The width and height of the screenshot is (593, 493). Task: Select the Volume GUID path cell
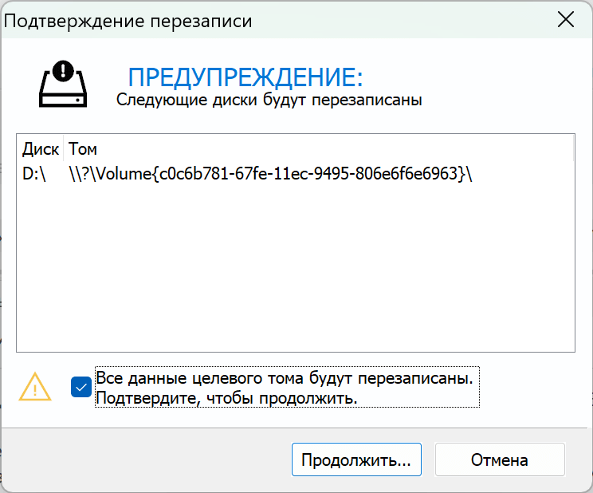pyautogui.click(x=271, y=173)
